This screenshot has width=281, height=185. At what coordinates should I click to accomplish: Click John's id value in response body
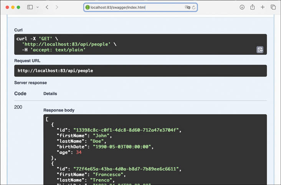pyautogui.click(x=126, y=130)
